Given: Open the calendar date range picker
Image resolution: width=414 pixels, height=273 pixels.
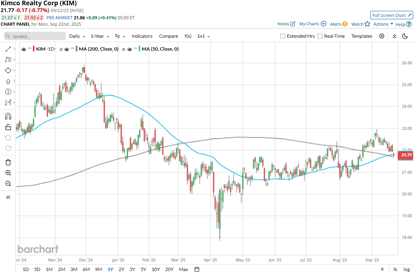Looking at the screenshot, I should [x=197, y=269].
